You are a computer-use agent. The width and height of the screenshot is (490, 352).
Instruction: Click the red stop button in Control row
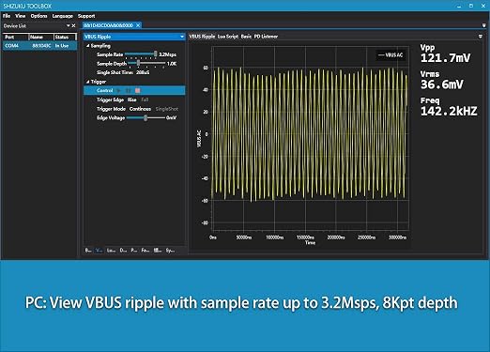pos(138,90)
